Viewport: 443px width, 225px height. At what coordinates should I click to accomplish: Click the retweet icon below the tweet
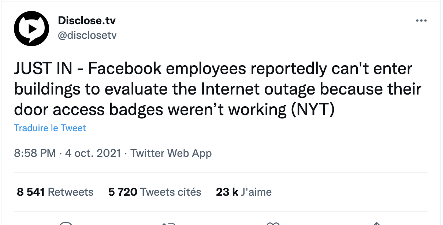click(169, 223)
